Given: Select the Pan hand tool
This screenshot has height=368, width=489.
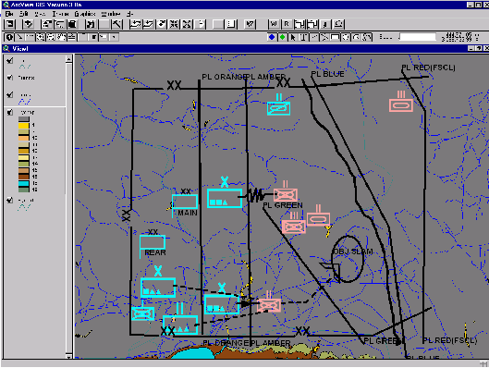Looking at the screenshot, I should click(62, 37).
